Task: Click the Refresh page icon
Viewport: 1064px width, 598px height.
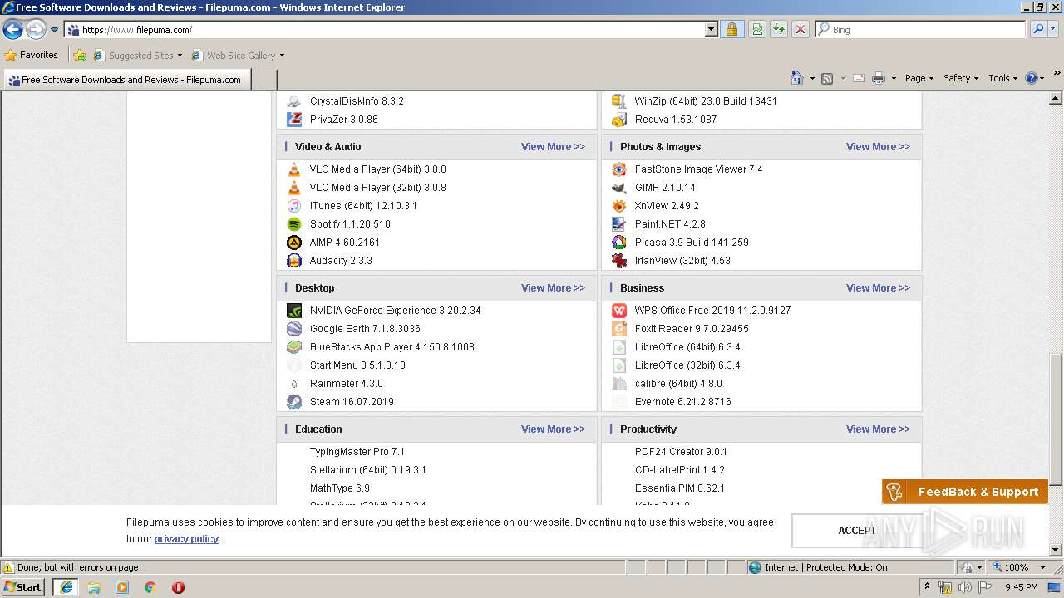Action: click(x=778, y=30)
